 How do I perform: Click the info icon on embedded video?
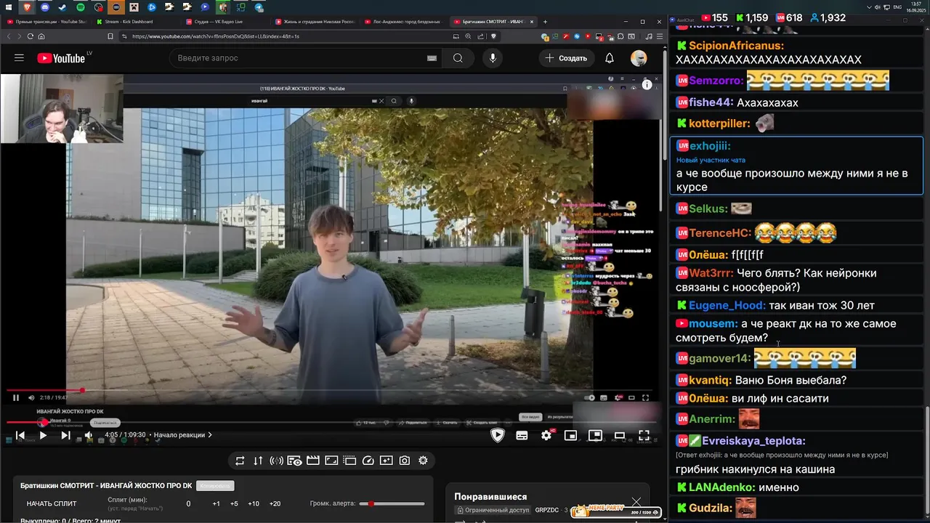tap(647, 85)
